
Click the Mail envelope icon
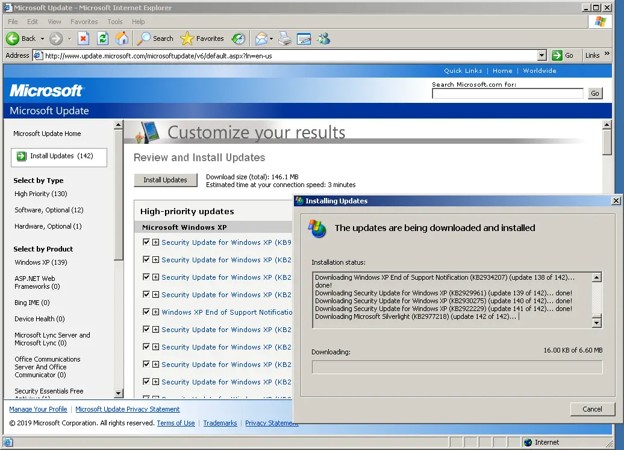point(261,39)
